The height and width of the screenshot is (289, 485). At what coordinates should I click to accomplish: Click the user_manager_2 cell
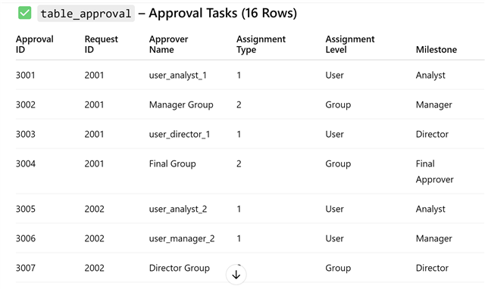pos(182,238)
